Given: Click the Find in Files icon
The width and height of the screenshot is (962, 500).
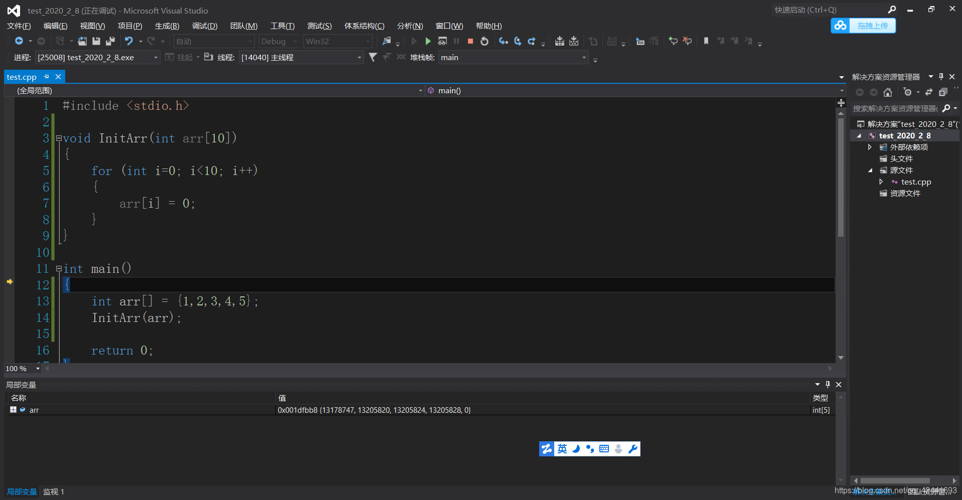Looking at the screenshot, I should [x=386, y=41].
